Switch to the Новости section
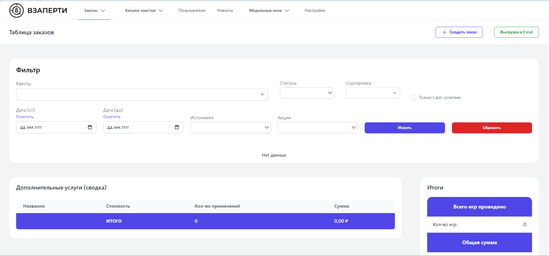Image resolution: width=549 pixels, height=256 pixels. tap(225, 10)
